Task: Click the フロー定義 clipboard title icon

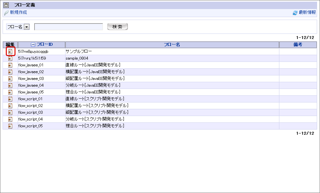Action: pyautogui.click(x=6, y=5)
